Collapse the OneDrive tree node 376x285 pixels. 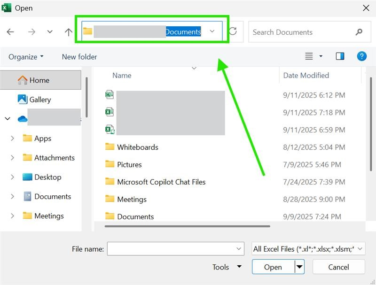coord(8,118)
